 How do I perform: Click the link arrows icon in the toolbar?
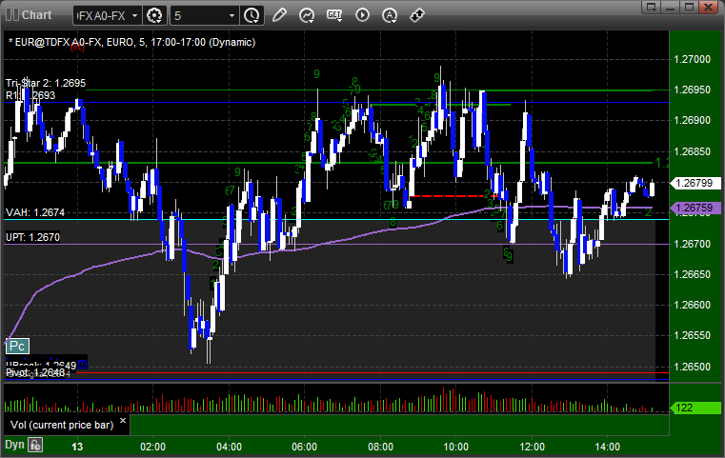(x=417, y=15)
